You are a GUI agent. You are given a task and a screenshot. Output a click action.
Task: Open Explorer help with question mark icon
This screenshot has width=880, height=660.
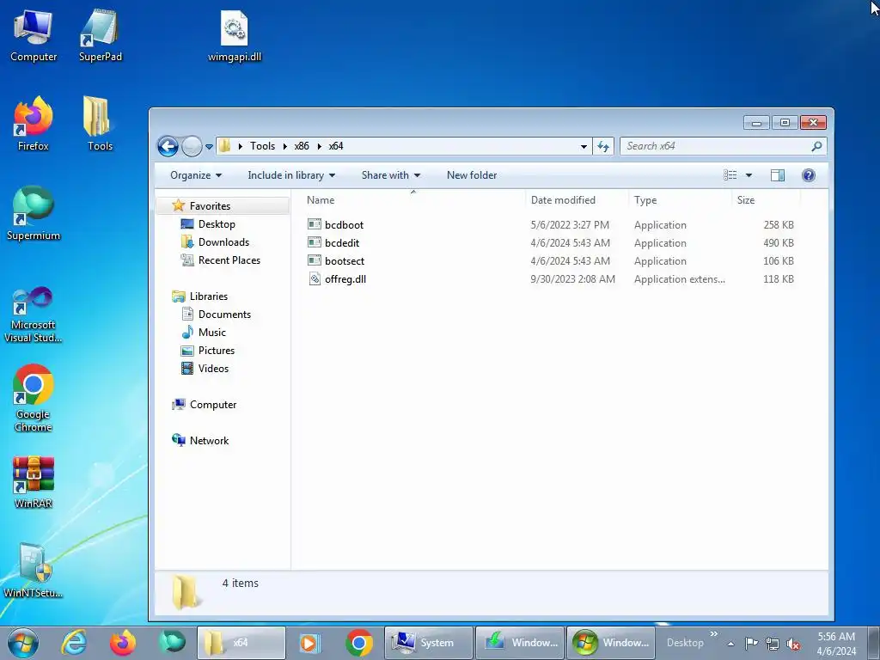808,175
